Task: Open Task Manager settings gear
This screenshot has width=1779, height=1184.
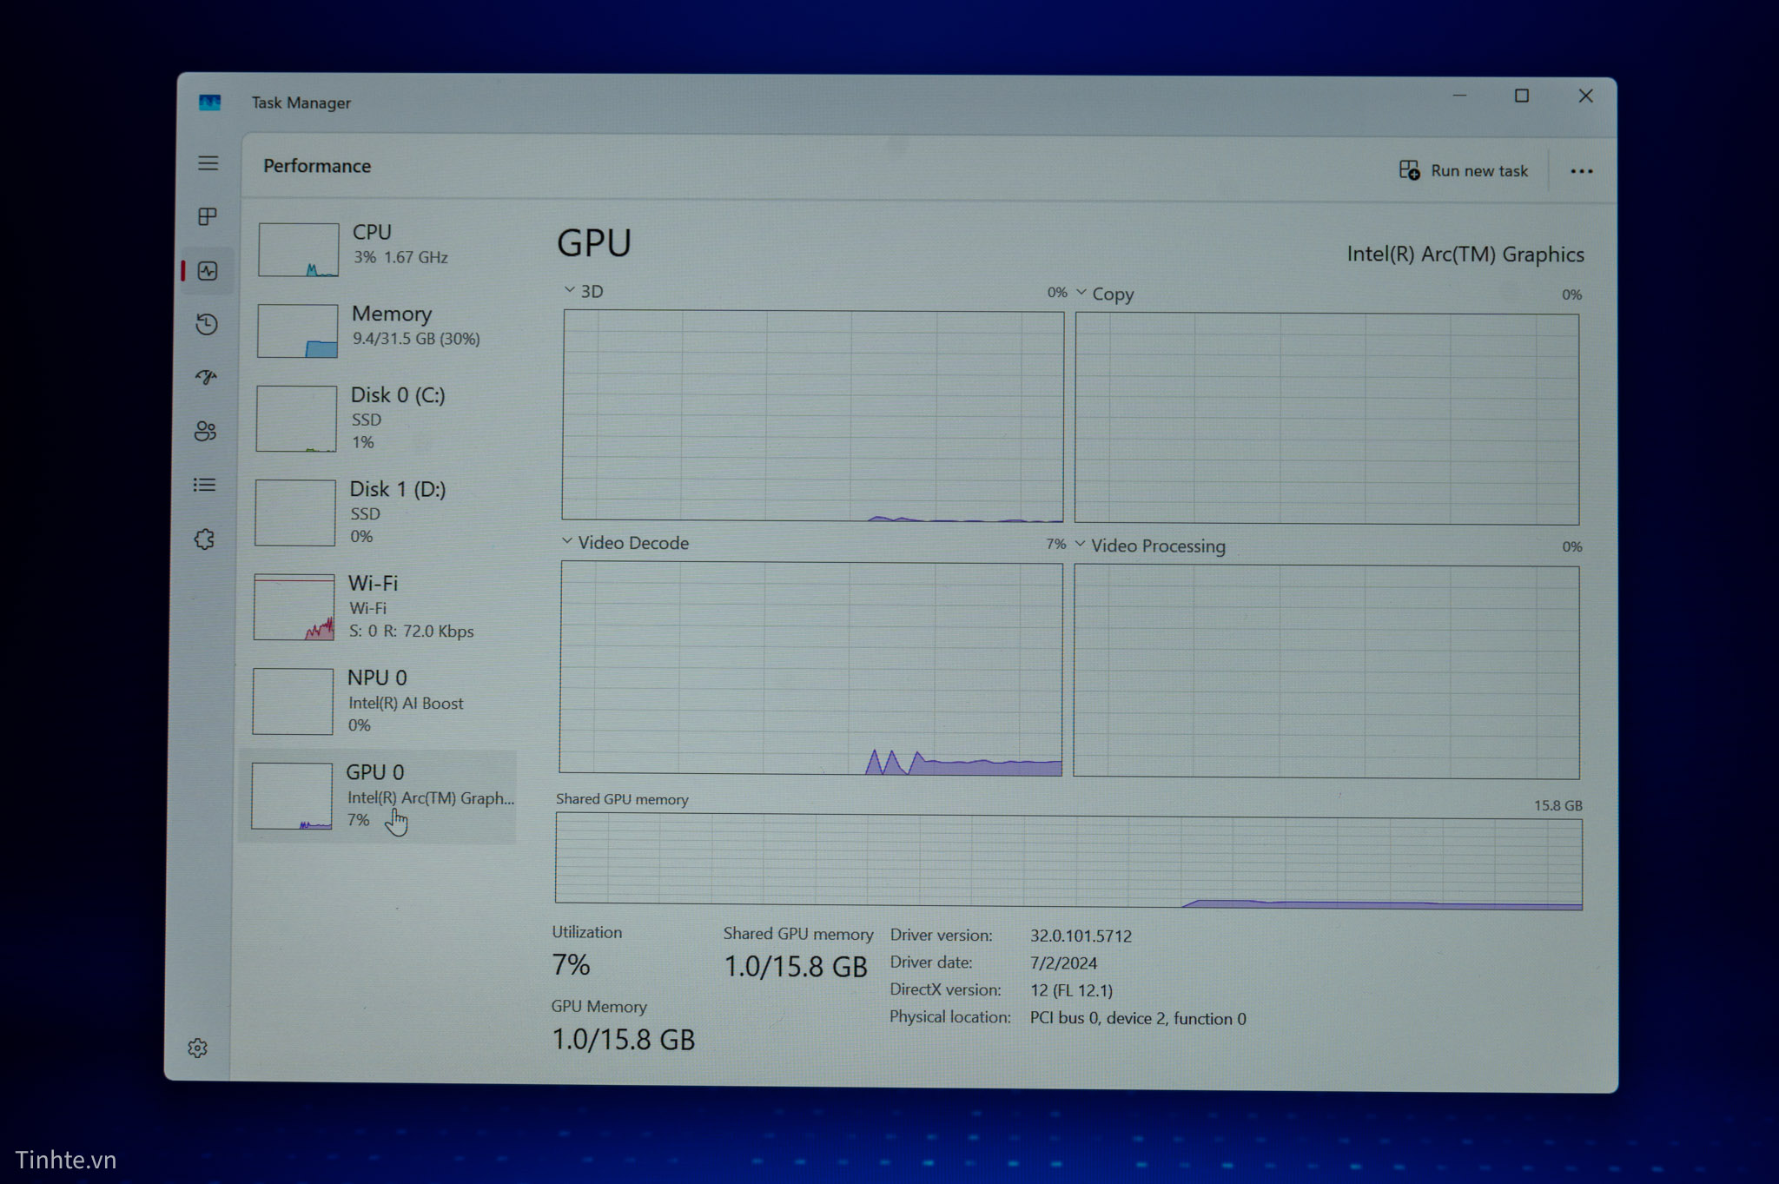Action: (198, 1048)
